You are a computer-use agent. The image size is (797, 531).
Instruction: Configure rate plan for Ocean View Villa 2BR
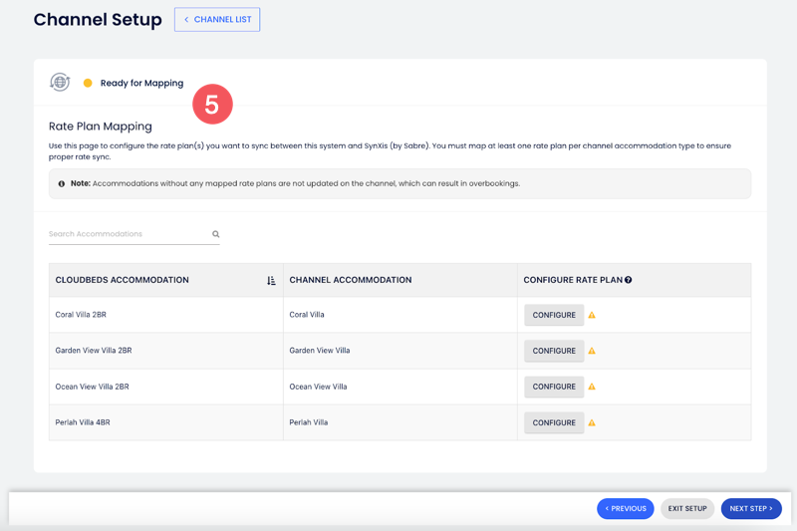point(554,387)
